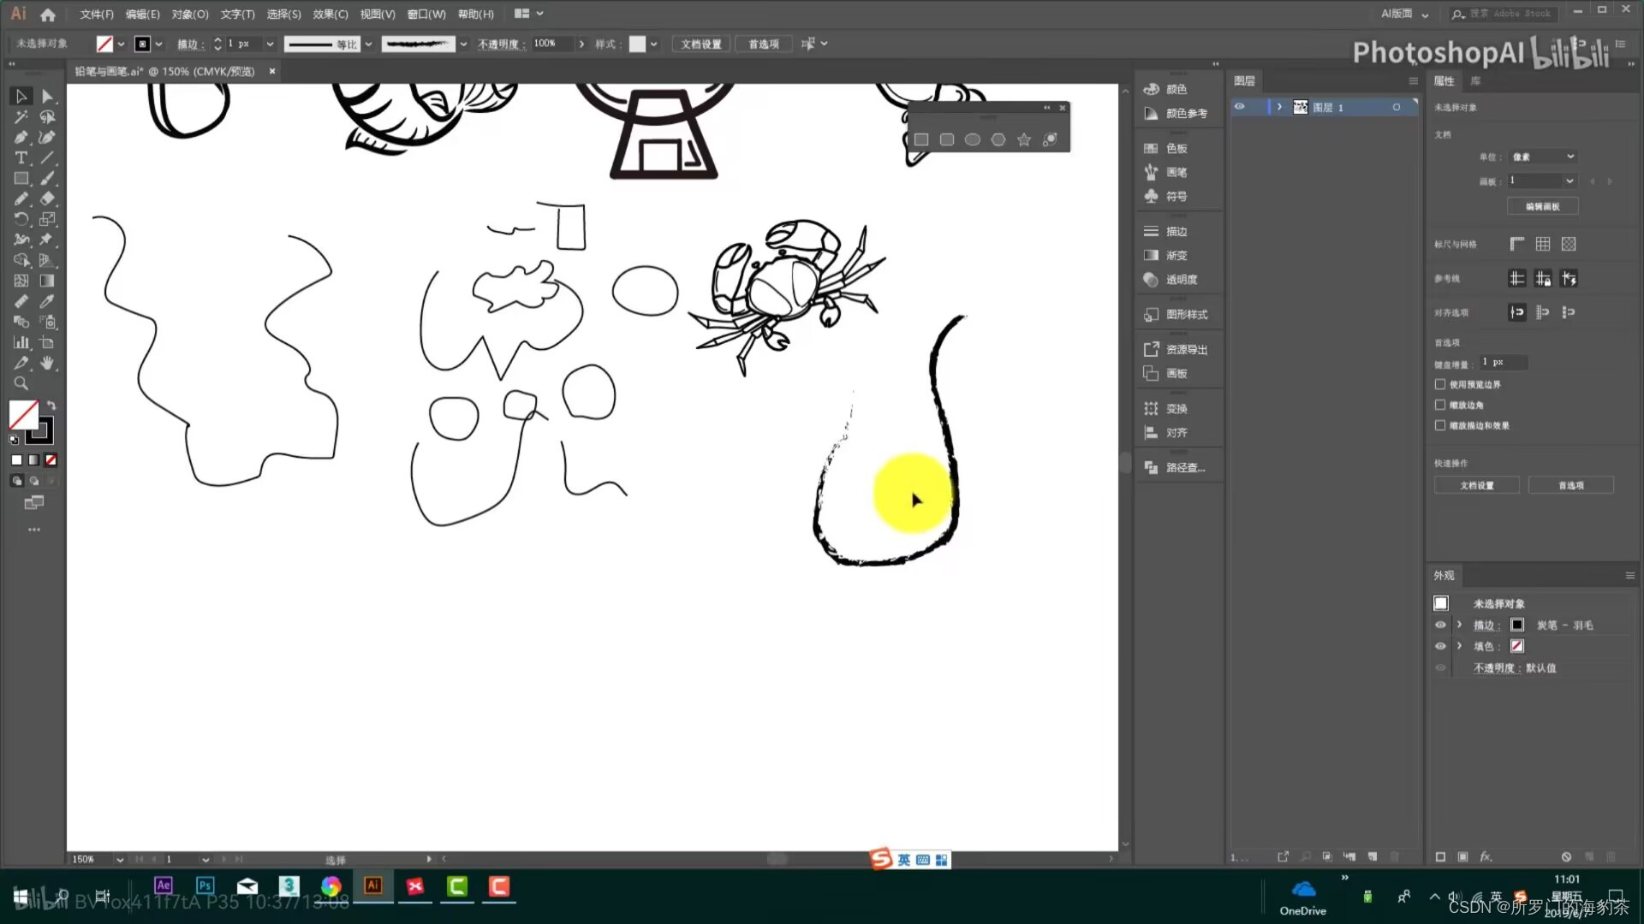Select the Lasso tool

coord(47,117)
